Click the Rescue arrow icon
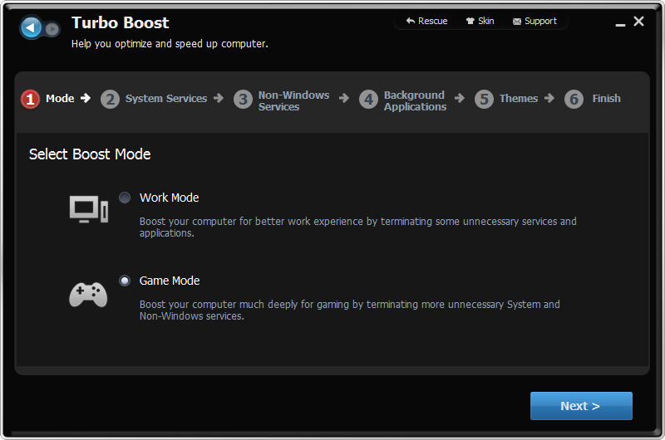This screenshot has width=665, height=440. tap(410, 21)
